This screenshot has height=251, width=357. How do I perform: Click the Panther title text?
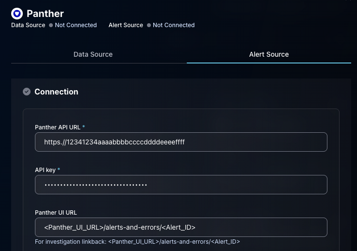(x=45, y=14)
